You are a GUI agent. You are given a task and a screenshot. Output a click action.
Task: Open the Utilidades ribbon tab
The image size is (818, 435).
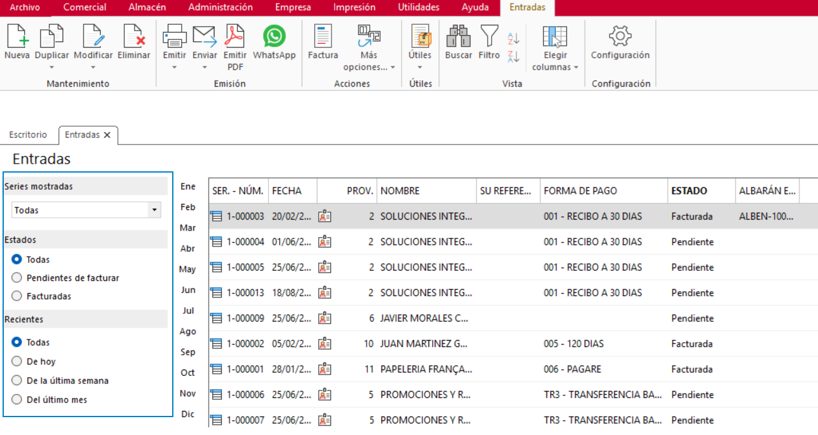(x=419, y=8)
